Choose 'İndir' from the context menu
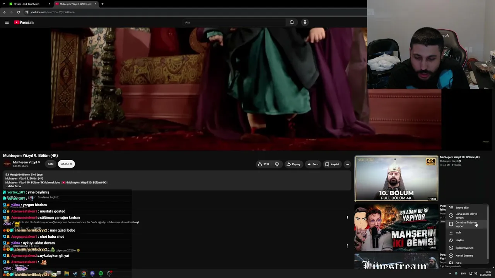The image size is (495, 278). point(467,232)
